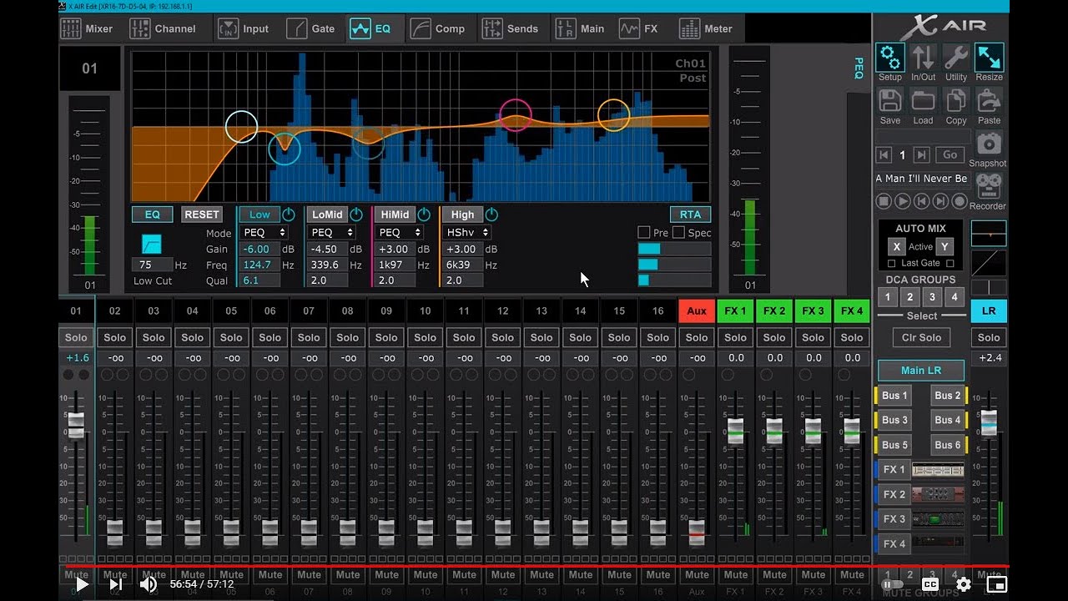Toggle the High band power icon
This screenshot has width=1068, height=601.
[x=491, y=215]
